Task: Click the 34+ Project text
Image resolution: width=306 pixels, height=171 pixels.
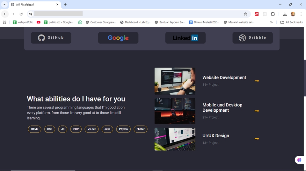Action: pos(210,85)
